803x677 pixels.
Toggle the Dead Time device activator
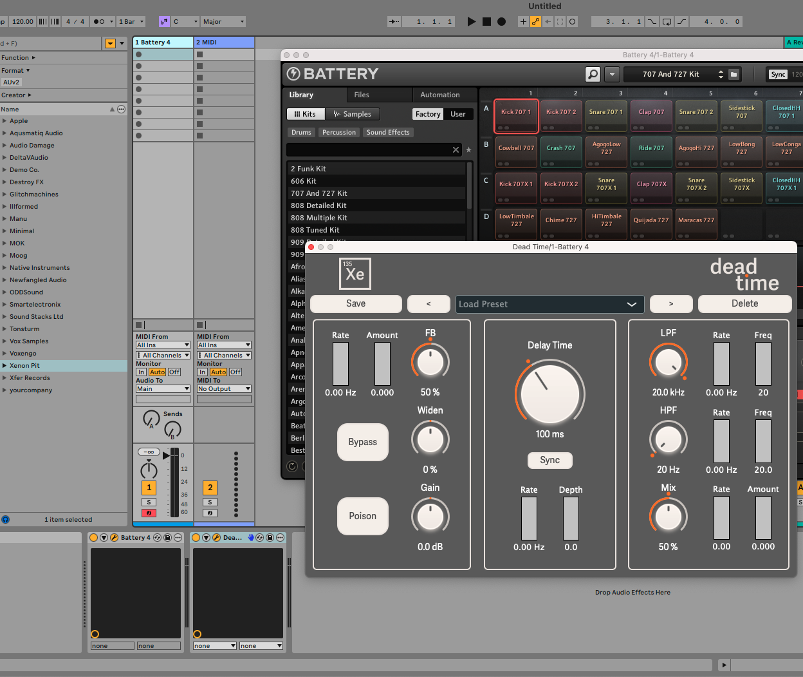pyautogui.click(x=196, y=537)
